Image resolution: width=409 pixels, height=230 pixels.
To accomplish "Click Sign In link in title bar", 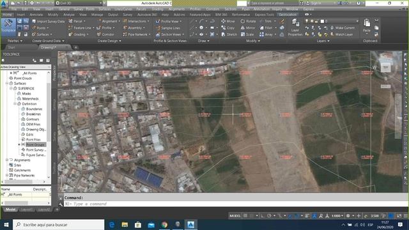I will [x=316, y=3].
